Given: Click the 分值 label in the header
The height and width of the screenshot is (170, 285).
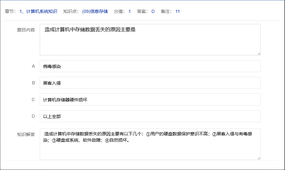Looking at the screenshot, I should click(119, 12).
